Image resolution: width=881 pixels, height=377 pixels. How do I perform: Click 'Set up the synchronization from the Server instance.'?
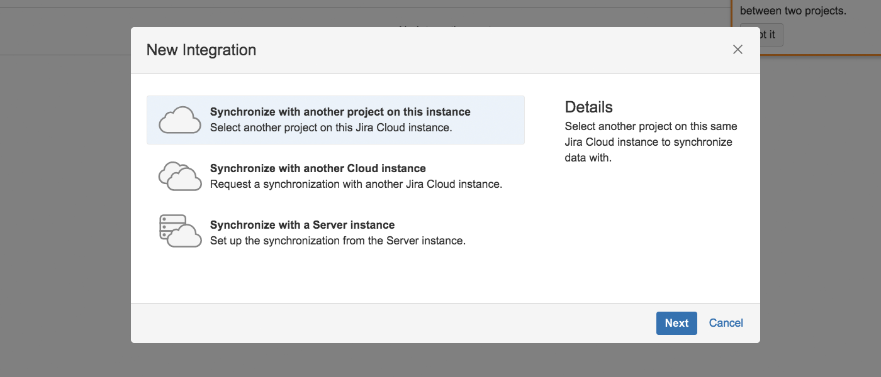(338, 241)
